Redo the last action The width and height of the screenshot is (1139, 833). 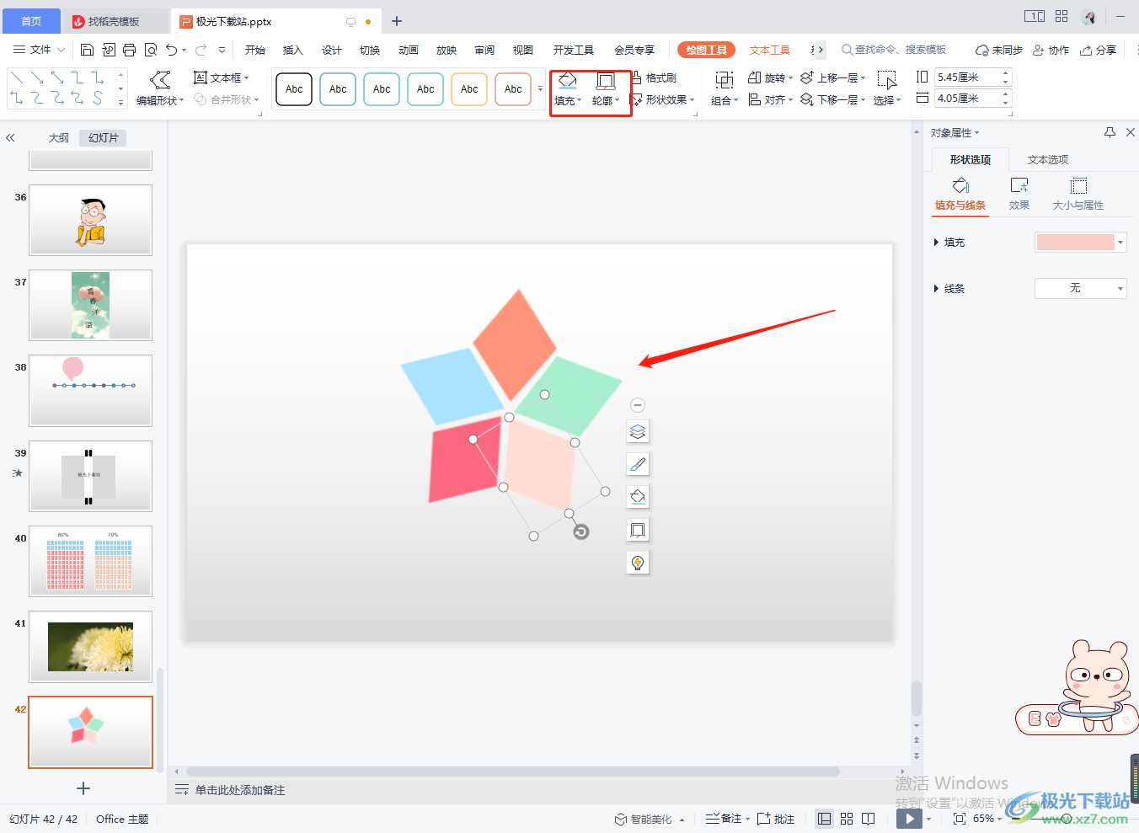(x=201, y=50)
